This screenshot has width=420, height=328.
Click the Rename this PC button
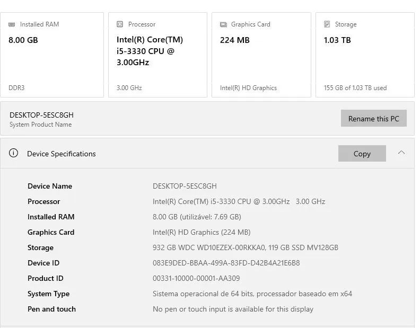point(374,118)
